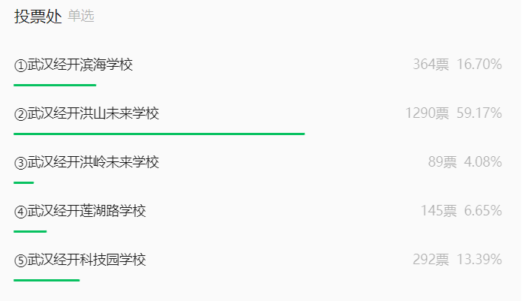This screenshot has height=301, width=529.
Task: Click the 投票处 heading
Action: [38, 17]
